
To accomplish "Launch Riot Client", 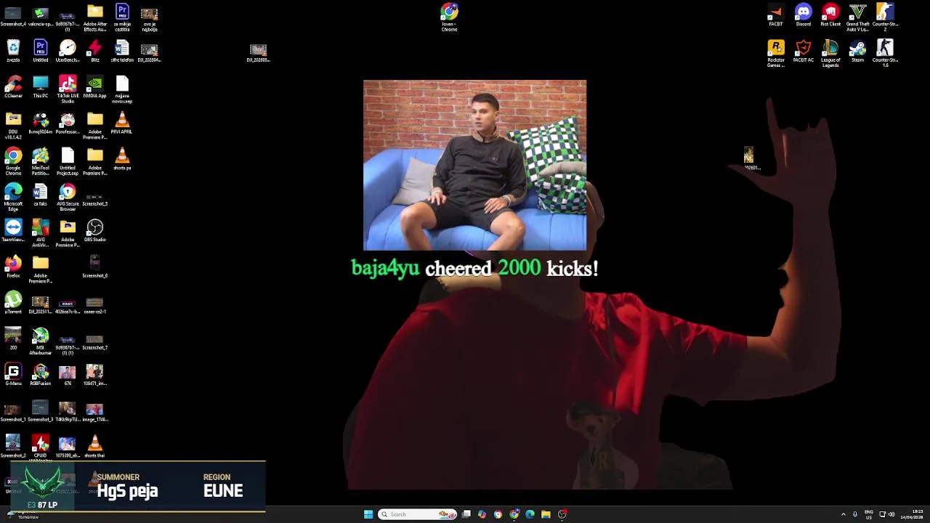I will pyautogui.click(x=830, y=15).
